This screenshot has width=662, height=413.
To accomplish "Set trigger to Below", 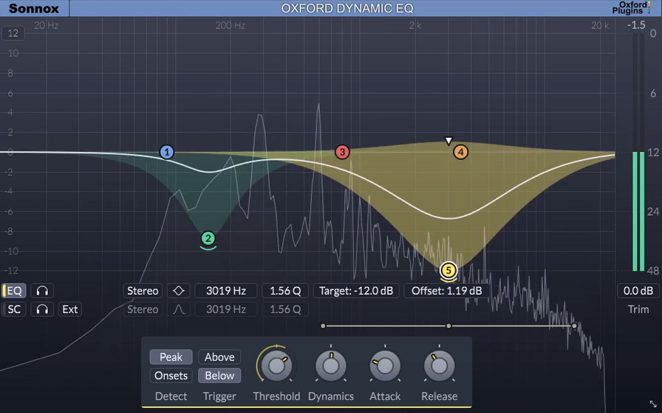I will [219, 376].
